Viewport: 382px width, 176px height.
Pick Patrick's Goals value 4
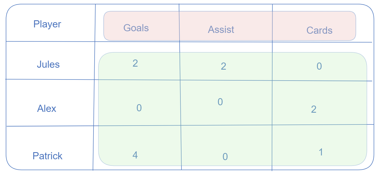pos(135,155)
